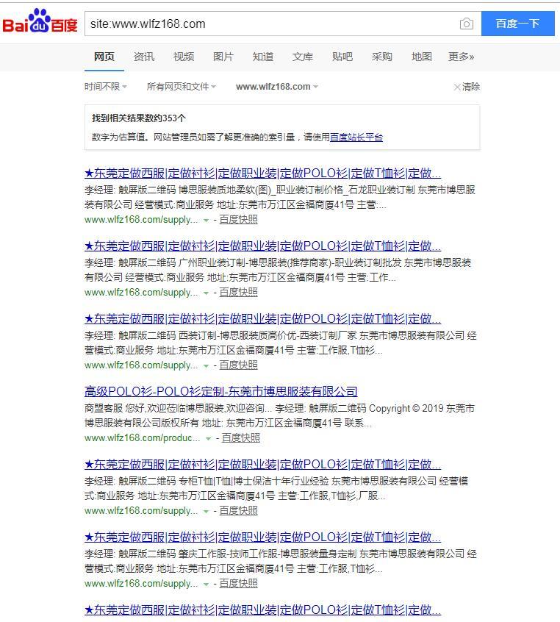Open 百度快照 under 专柜T恤 result
This screenshot has width=560, height=622.
[238, 510]
